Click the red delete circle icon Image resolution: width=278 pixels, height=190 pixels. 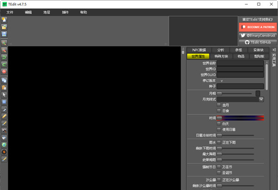4,71
